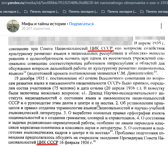This screenshot has width=168, height=146.
Task: Click folder icon of fifth bookmark folder
Action: pos(142,12)
